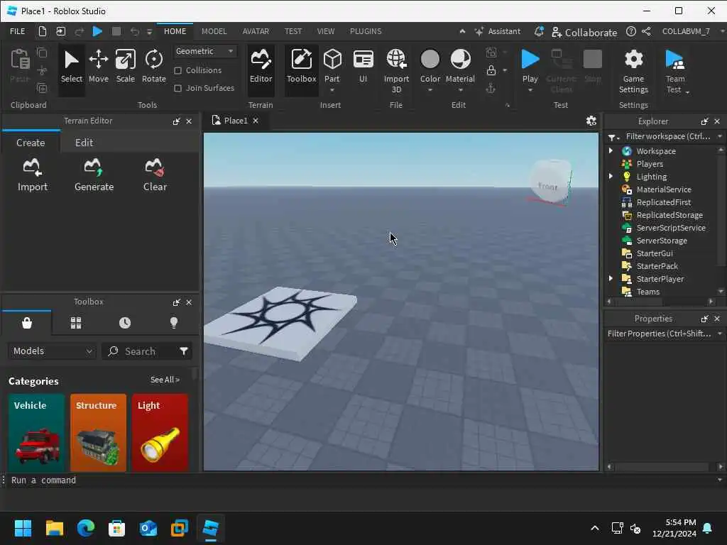
Task: Open Toolbox Marketplace bag tab
Action: coord(27,323)
